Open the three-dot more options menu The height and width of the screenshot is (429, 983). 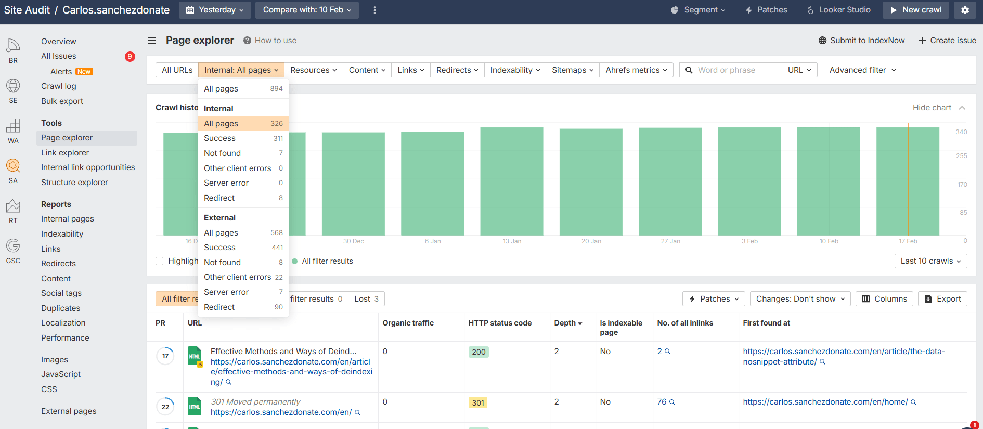(x=374, y=10)
